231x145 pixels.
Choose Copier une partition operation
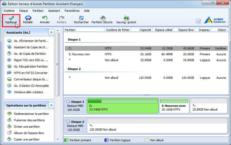(23, 139)
